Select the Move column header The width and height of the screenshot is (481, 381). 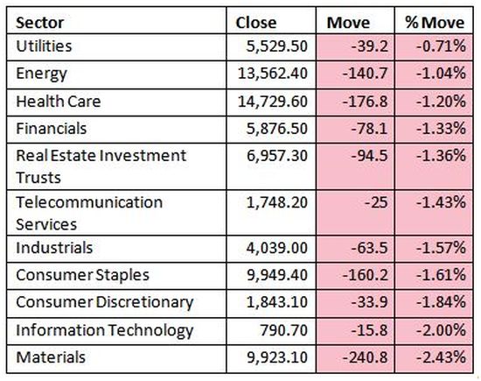(x=355, y=21)
